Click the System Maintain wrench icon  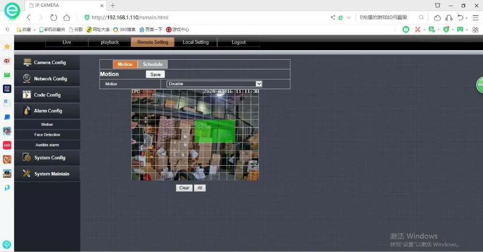click(x=27, y=173)
